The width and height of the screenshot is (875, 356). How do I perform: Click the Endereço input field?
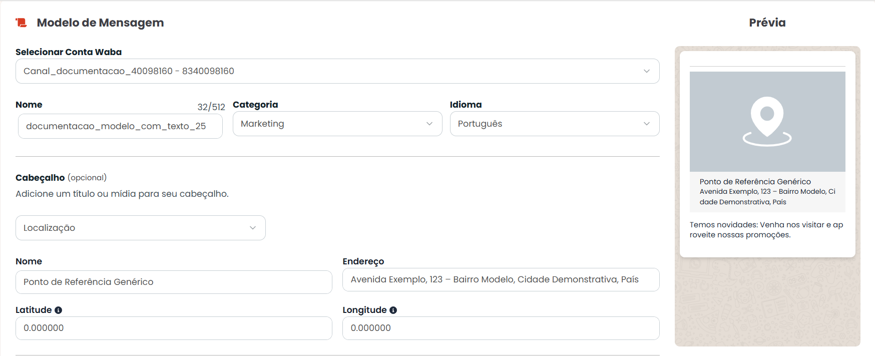(501, 279)
